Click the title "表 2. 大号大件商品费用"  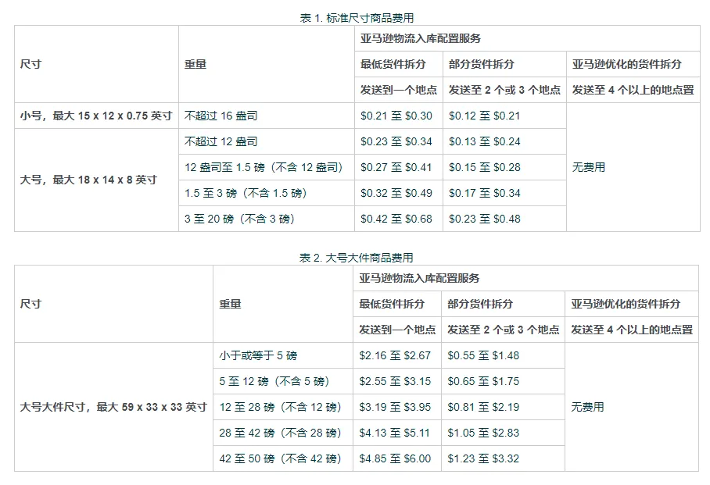[357, 258]
